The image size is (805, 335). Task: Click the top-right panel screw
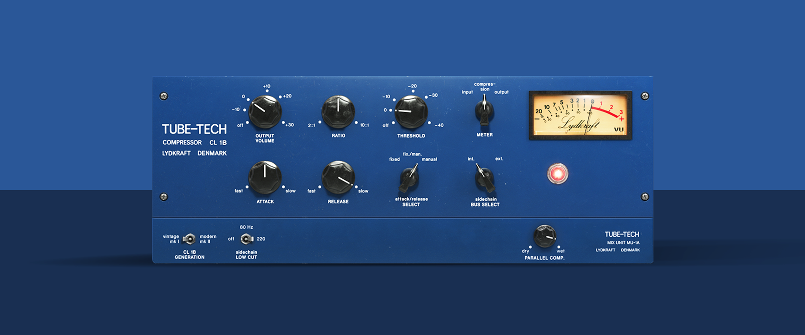[x=645, y=96]
